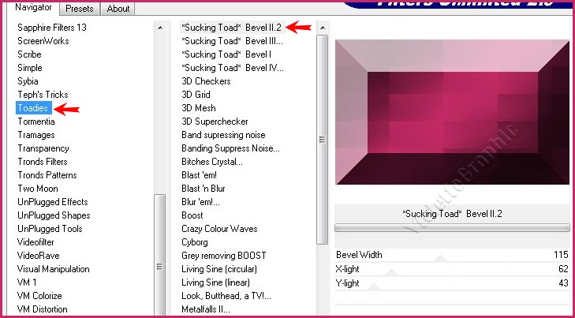This screenshot has height=318, width=575.
Task: Choose the VM Distortion category
Action: 43,309
